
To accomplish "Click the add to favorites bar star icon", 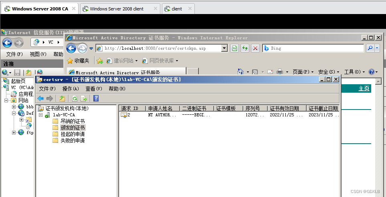I will pos(100,61).
